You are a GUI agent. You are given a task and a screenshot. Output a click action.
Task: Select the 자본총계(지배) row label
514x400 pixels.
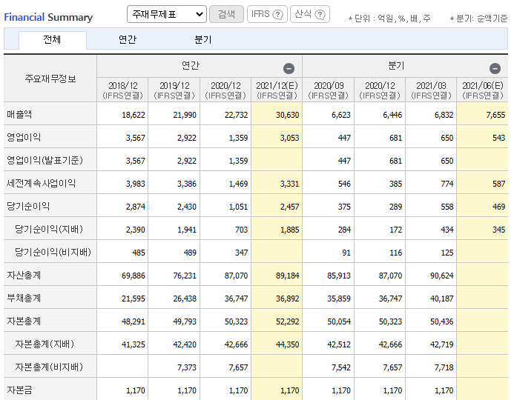(45, 344)
